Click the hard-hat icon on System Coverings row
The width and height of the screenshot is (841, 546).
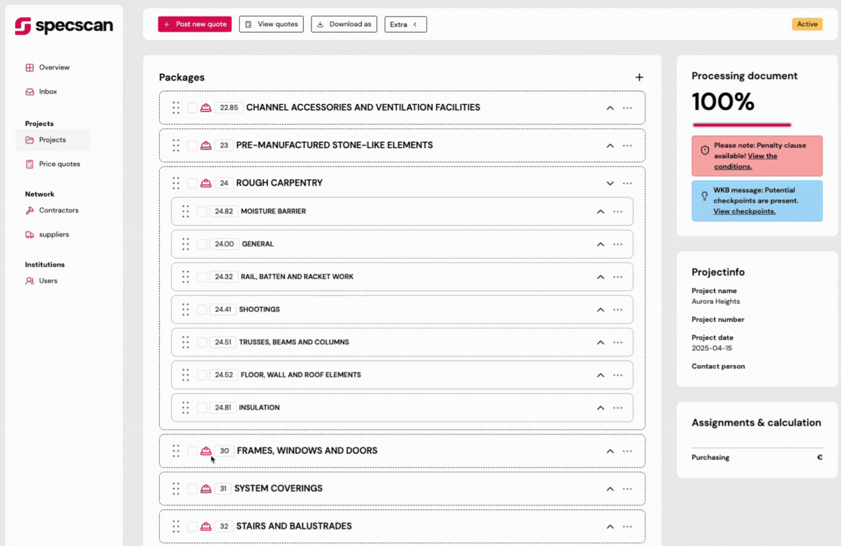click(x=206, y=489)
